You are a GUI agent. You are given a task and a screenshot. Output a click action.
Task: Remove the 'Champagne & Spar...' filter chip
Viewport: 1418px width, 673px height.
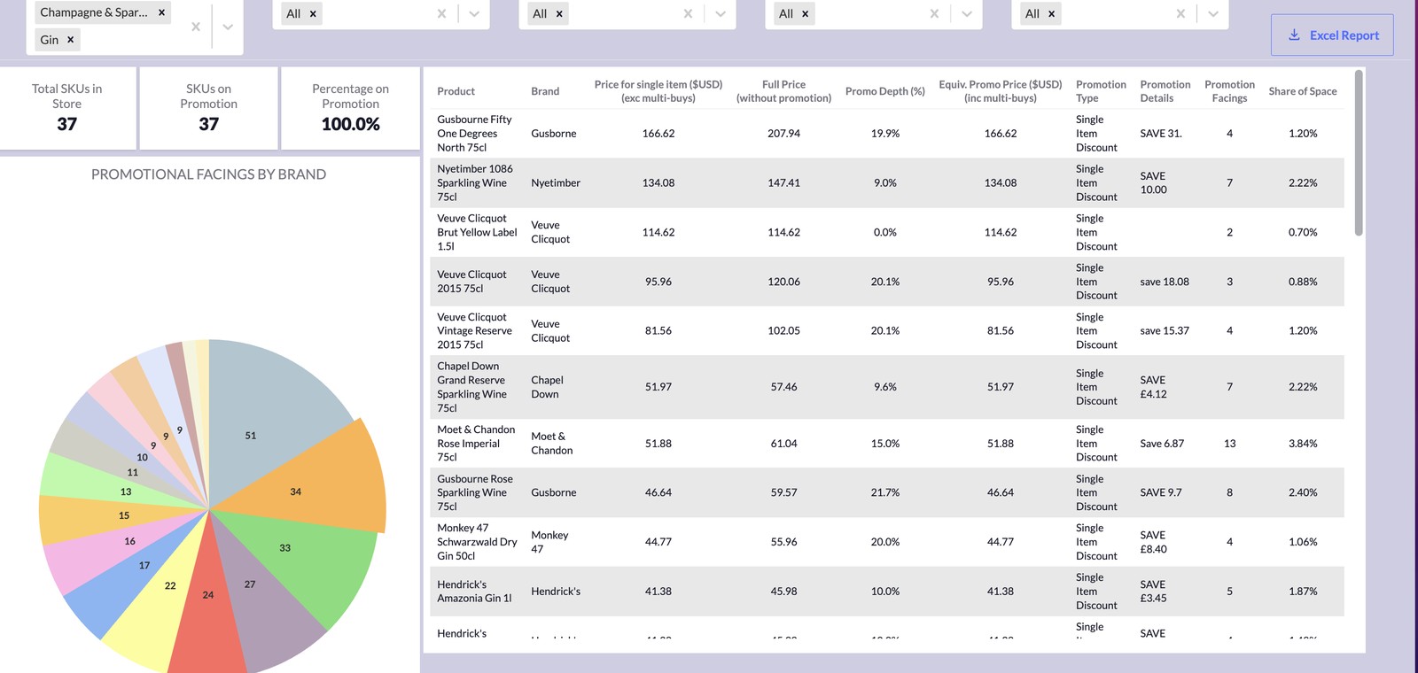[161, 12]
